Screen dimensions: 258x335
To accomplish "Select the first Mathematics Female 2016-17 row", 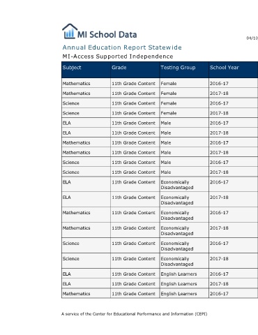I will [x=160, y=83].
